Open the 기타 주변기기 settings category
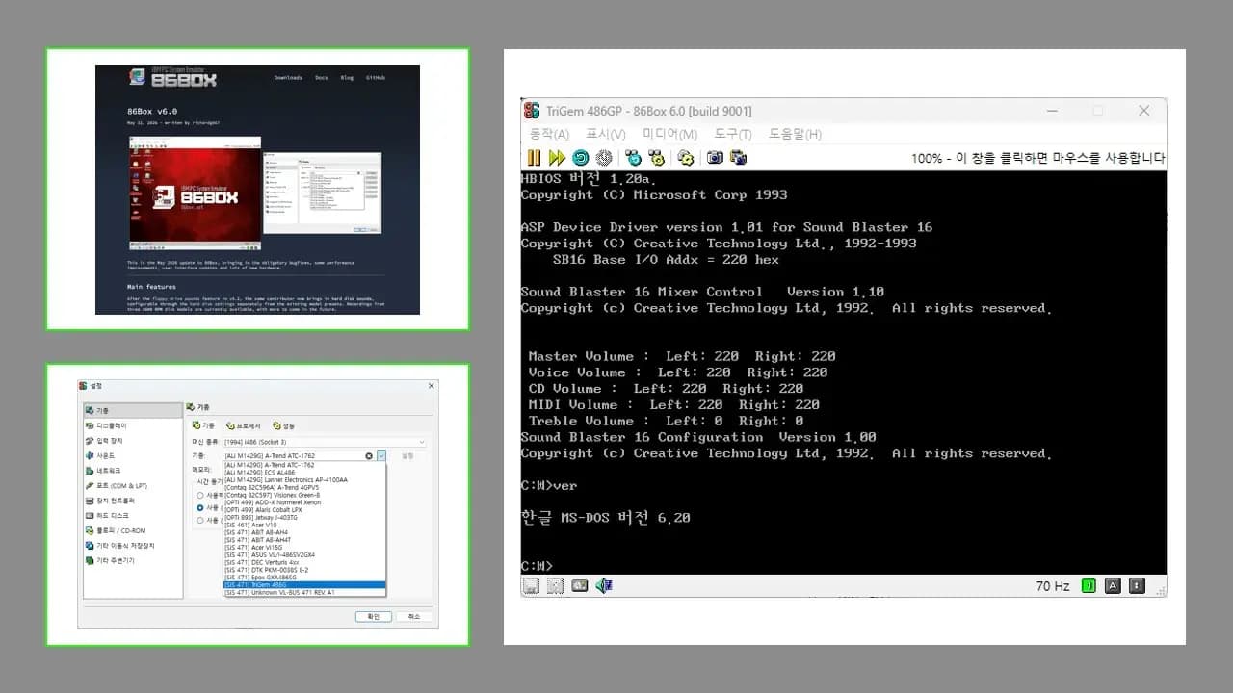This screenshot has height=693, width=1233. pos(133,560)
